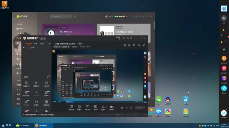Open WeChat desktop shortcut
This screenshot has height=128, width=229.
pyautogui.click(x=159, y=100)
